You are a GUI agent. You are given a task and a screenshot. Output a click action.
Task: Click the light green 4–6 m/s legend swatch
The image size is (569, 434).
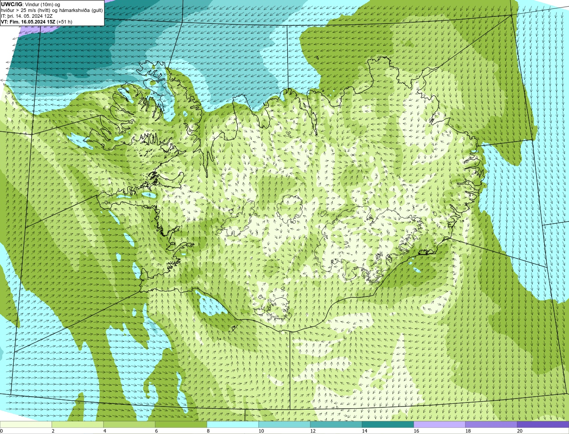(129, 424)
